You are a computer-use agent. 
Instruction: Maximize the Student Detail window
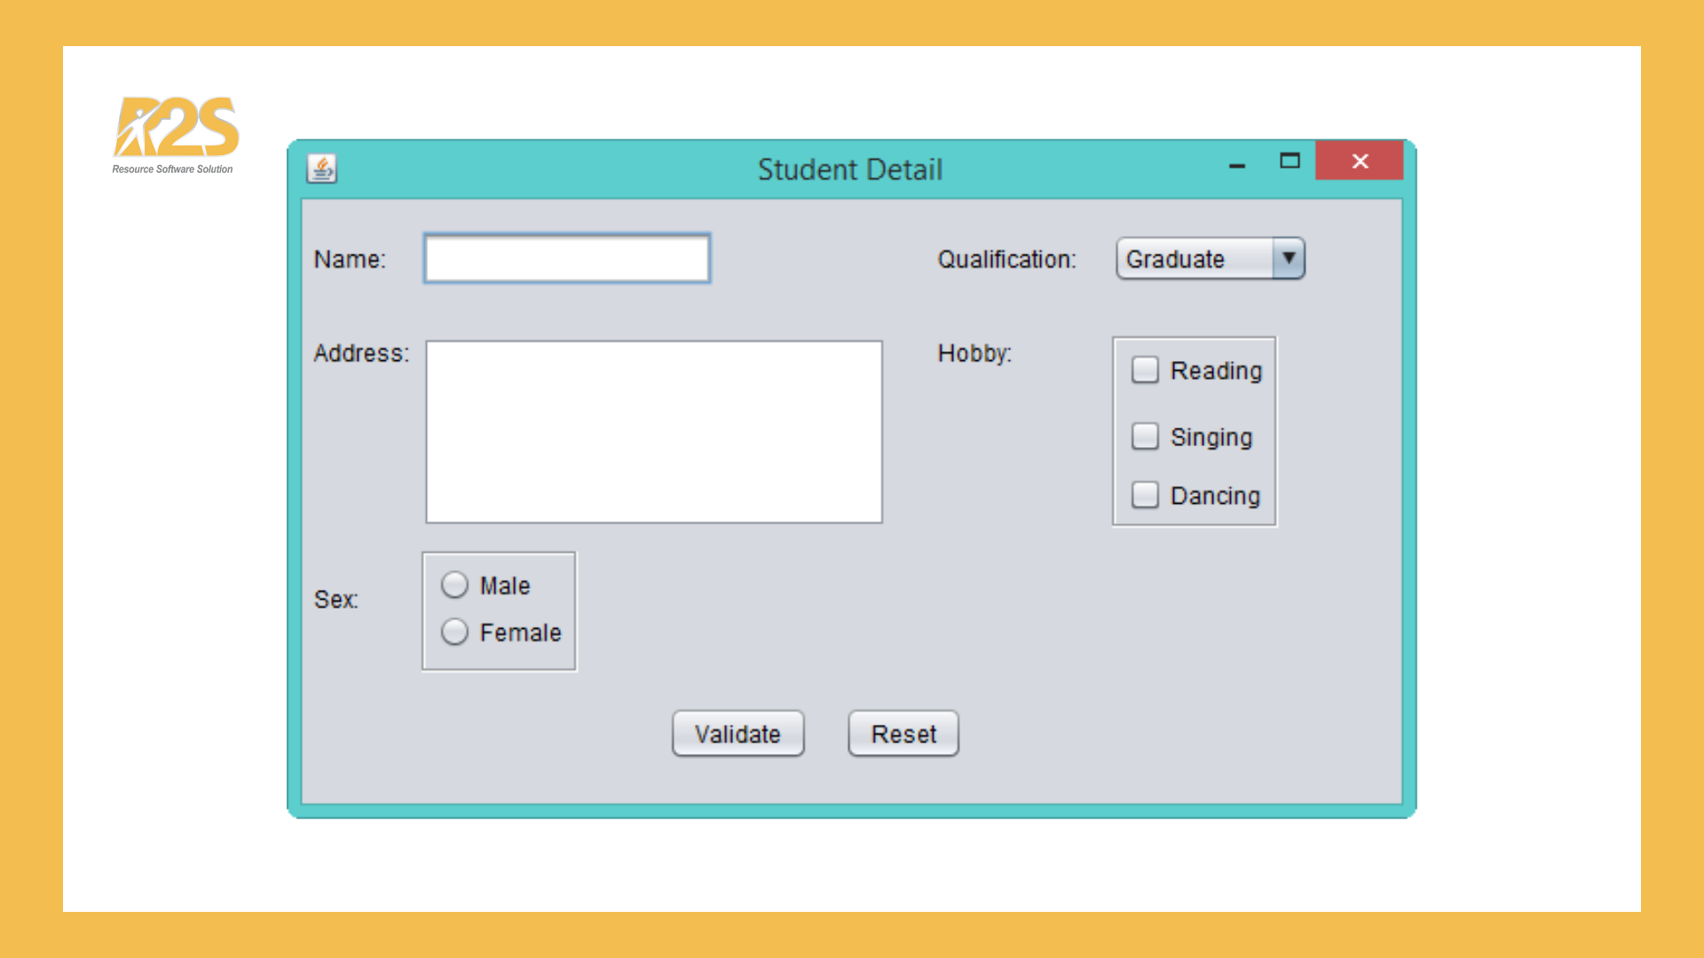click(1290, 161)
